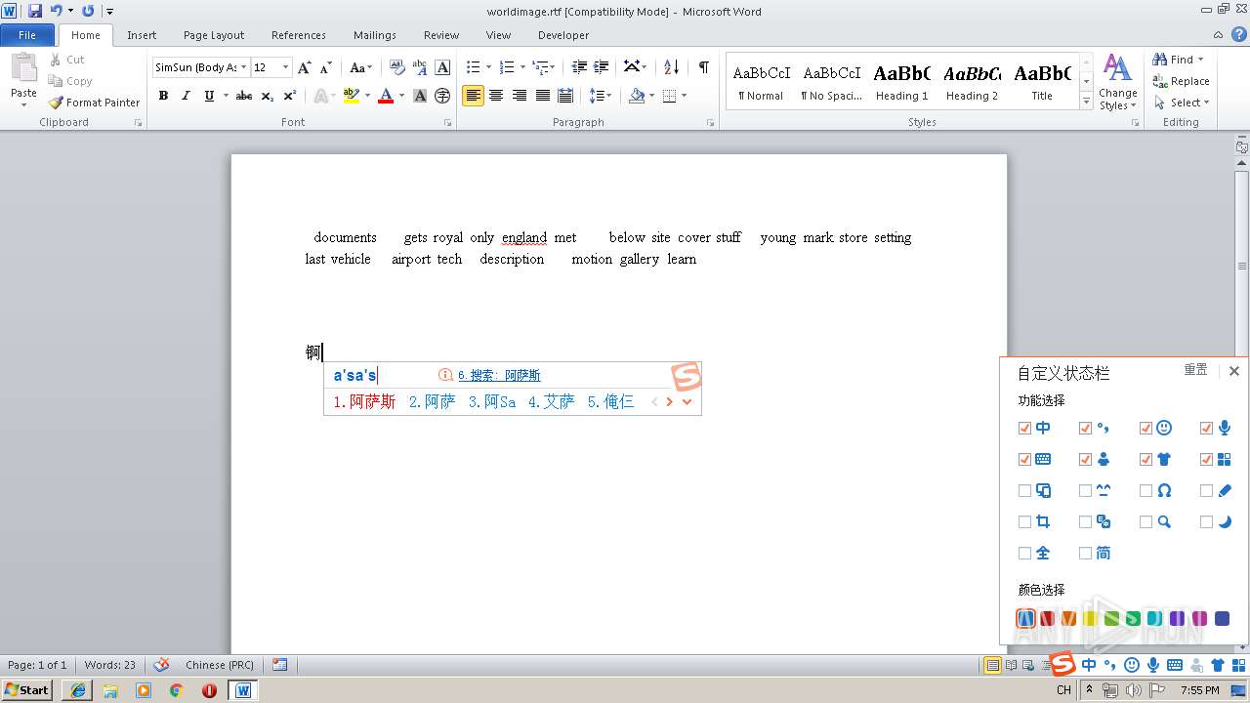
Task: Click the Format Painter tool
Action: [x=94, y=103]
